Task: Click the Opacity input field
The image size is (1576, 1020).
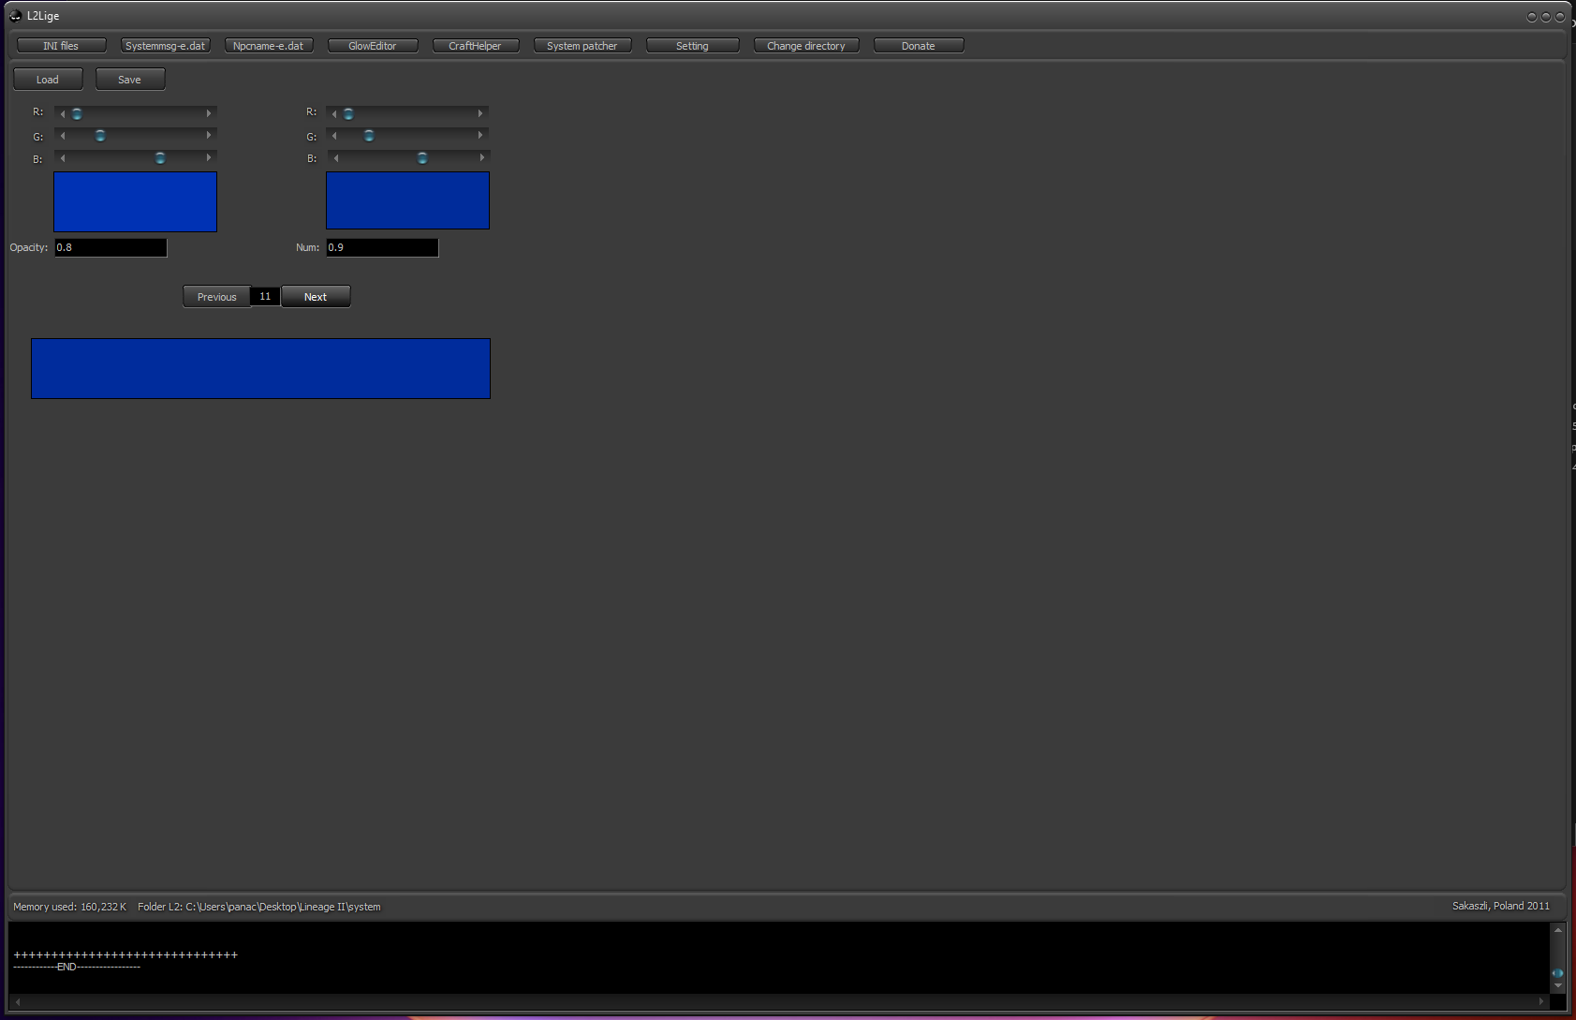Action: (110, 247)
